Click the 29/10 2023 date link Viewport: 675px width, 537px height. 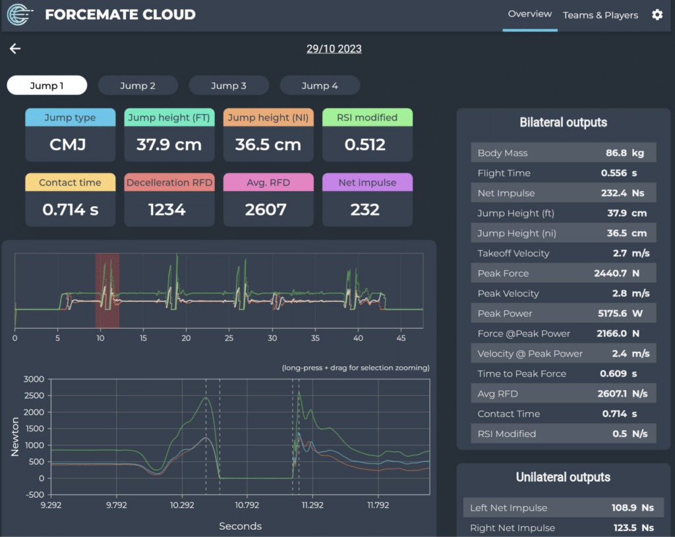[x=334, y=48]
